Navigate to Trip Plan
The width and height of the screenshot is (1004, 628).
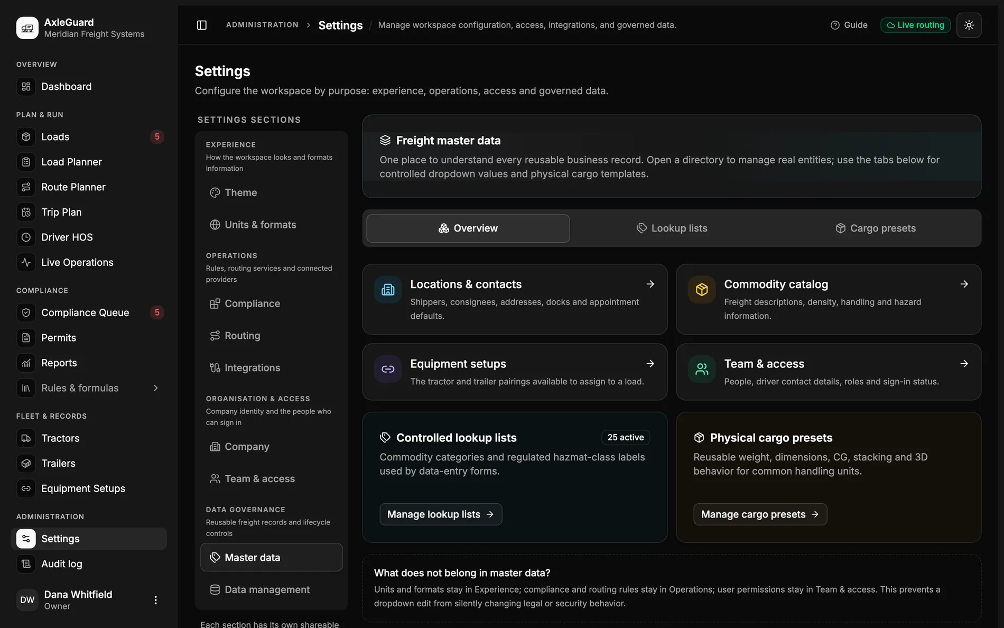pos(89,212)
